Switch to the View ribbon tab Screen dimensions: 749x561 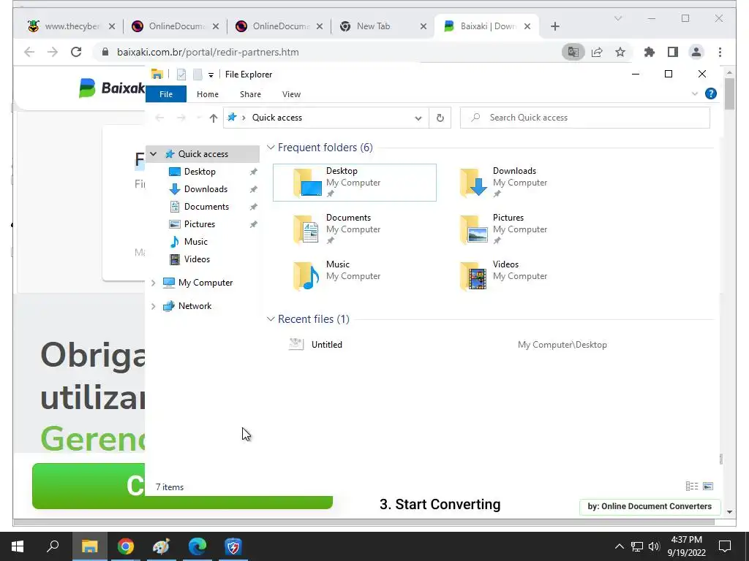[291, 94]
